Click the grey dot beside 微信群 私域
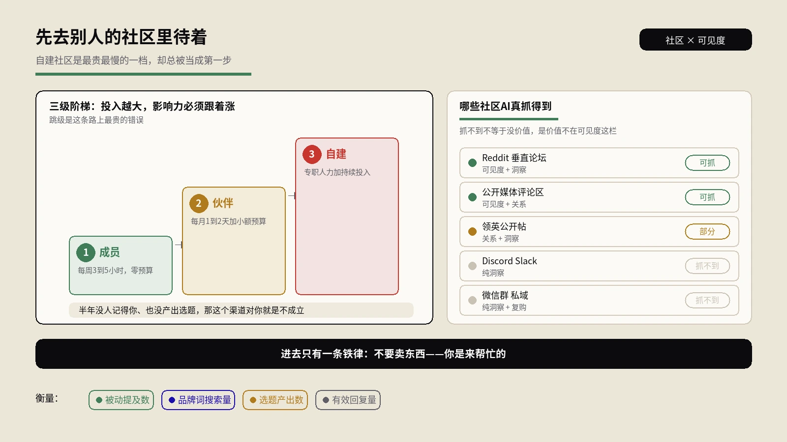 click(472, 300)
